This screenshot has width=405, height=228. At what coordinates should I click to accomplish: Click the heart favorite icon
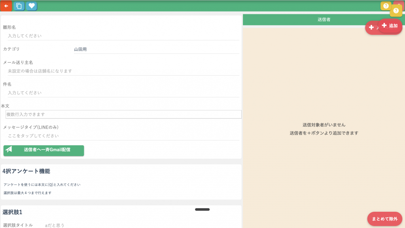[32, 6]
